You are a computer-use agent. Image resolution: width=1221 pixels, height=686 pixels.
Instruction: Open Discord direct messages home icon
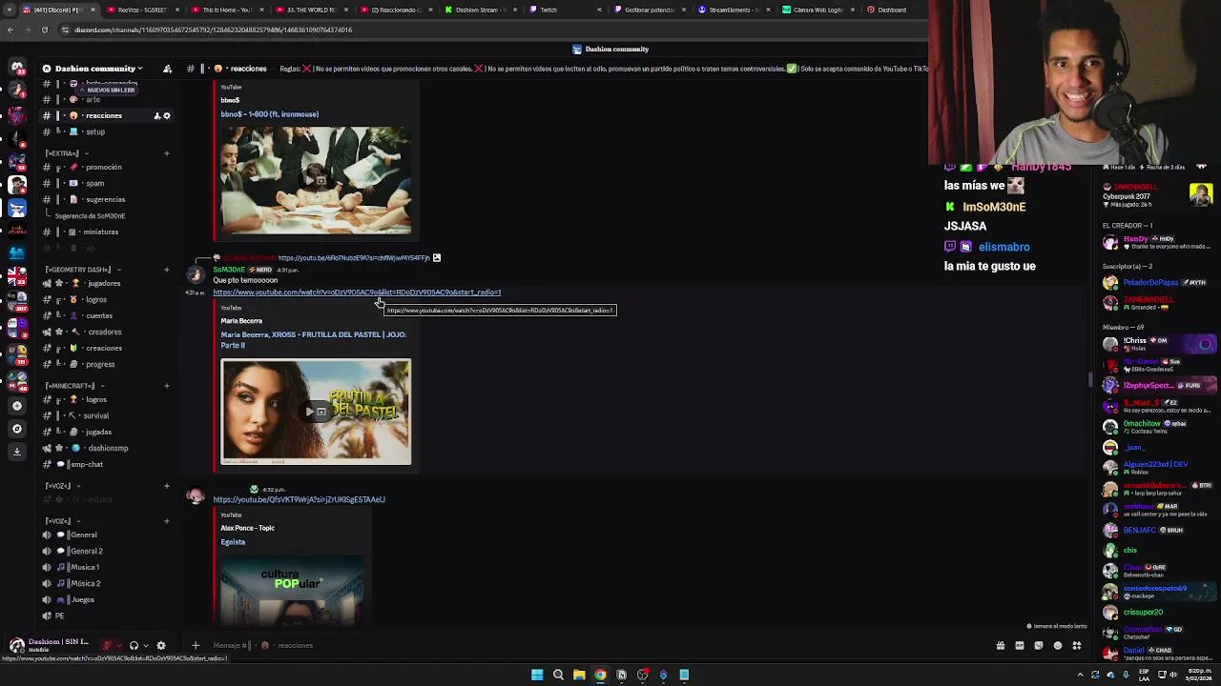(16, 68)
